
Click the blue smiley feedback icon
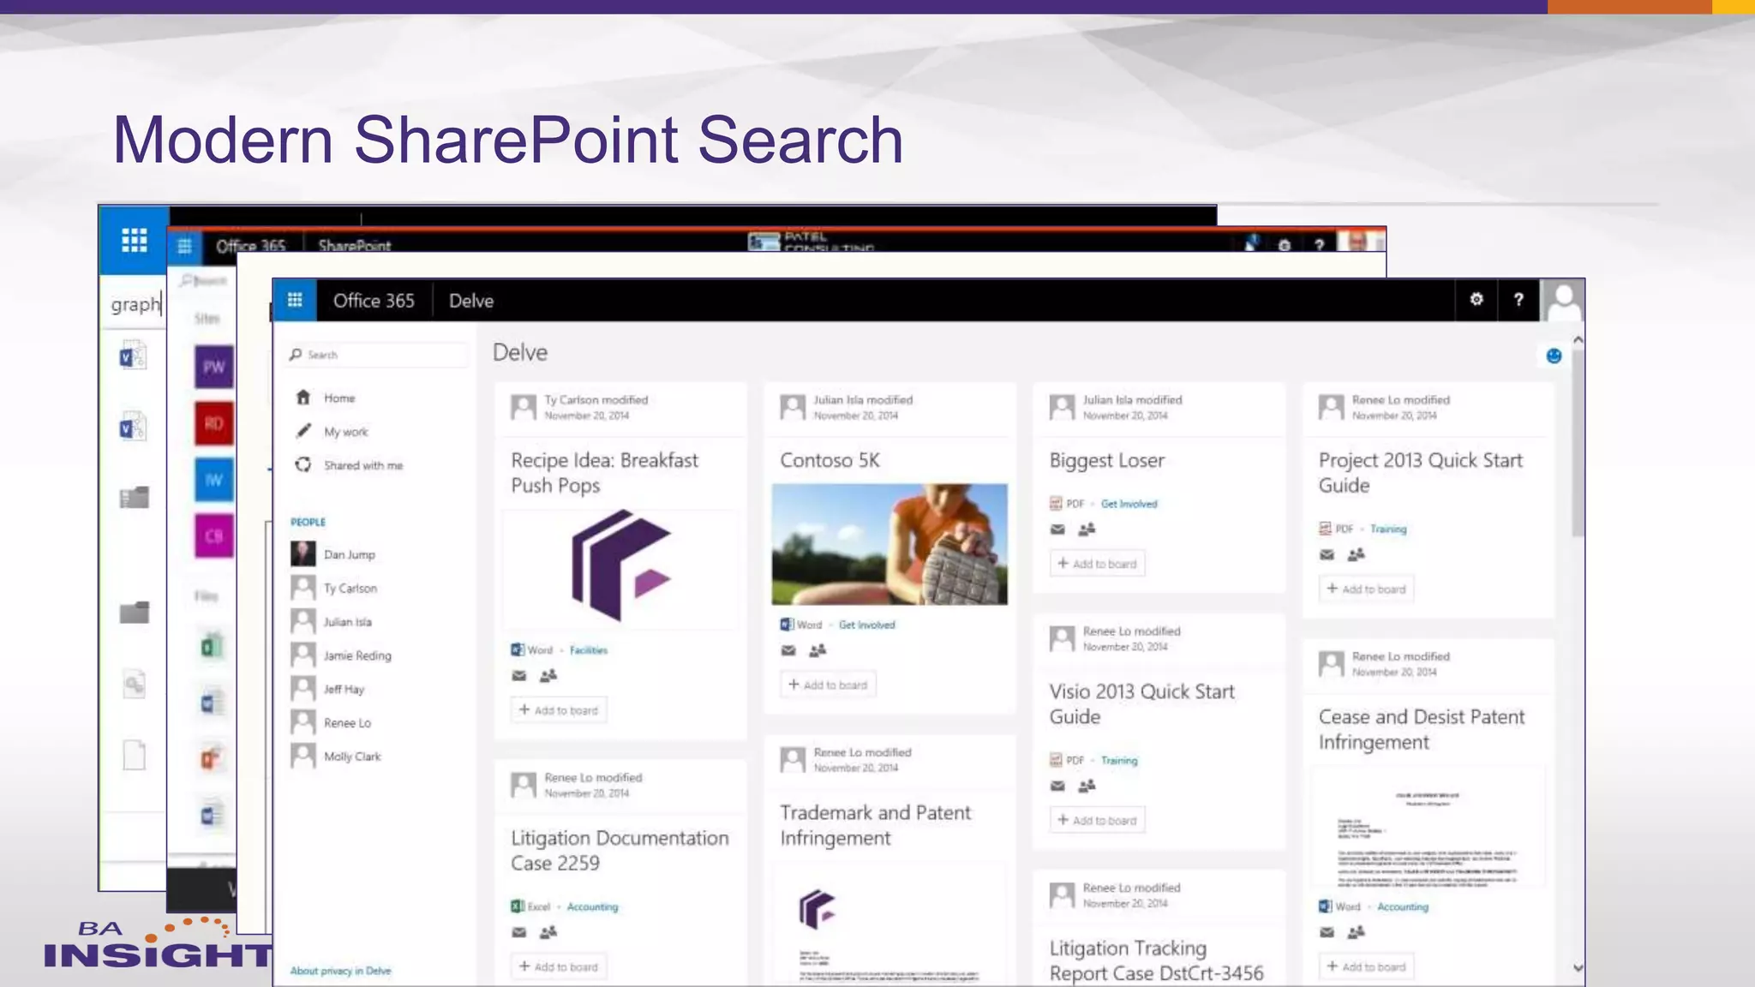point(1554,356)
